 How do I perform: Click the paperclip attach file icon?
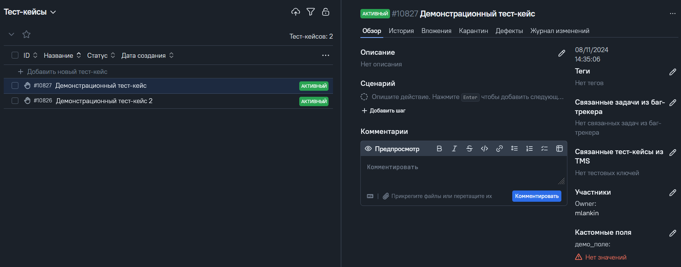click(385, 196)
